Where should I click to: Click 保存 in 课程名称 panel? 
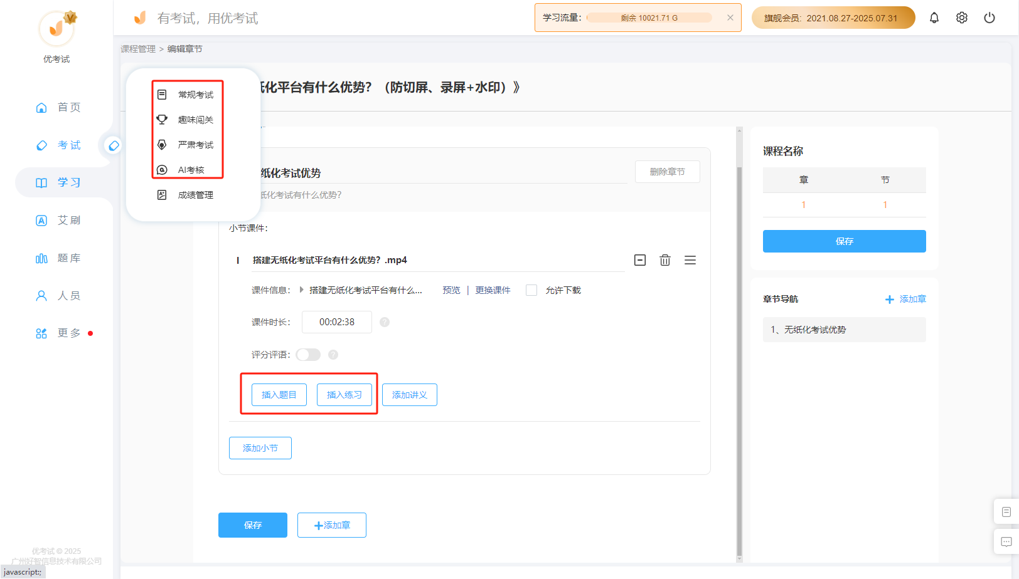[x=845, y=241]
